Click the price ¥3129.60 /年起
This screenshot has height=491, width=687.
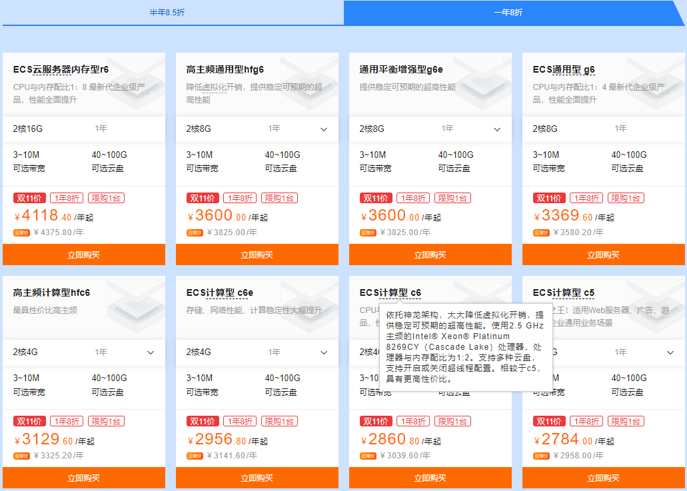click(55, 439)
